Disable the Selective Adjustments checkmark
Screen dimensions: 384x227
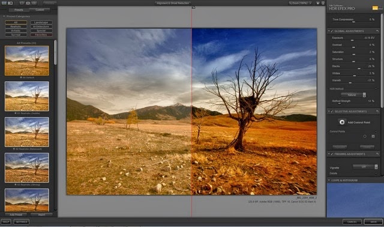tap(332, 112)
